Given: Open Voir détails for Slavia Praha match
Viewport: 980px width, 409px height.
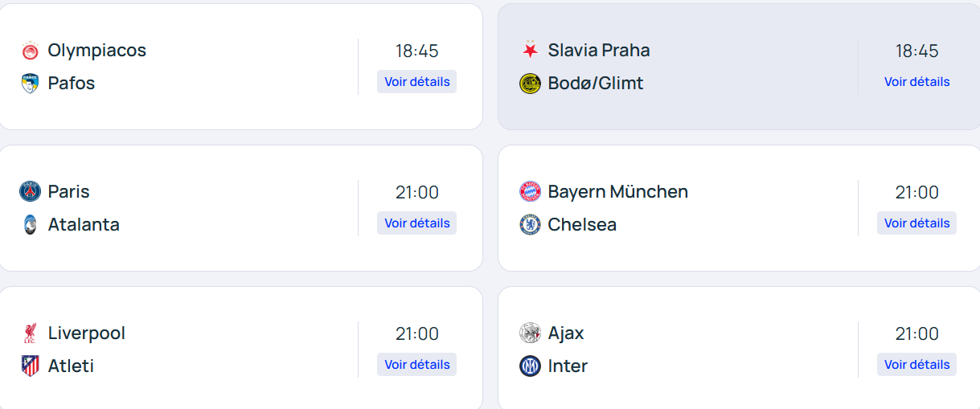Looking at the screenshot, I should click(916, 82).
